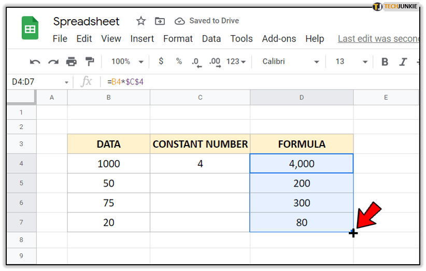Toggle italic formatting

coord(403,62)
